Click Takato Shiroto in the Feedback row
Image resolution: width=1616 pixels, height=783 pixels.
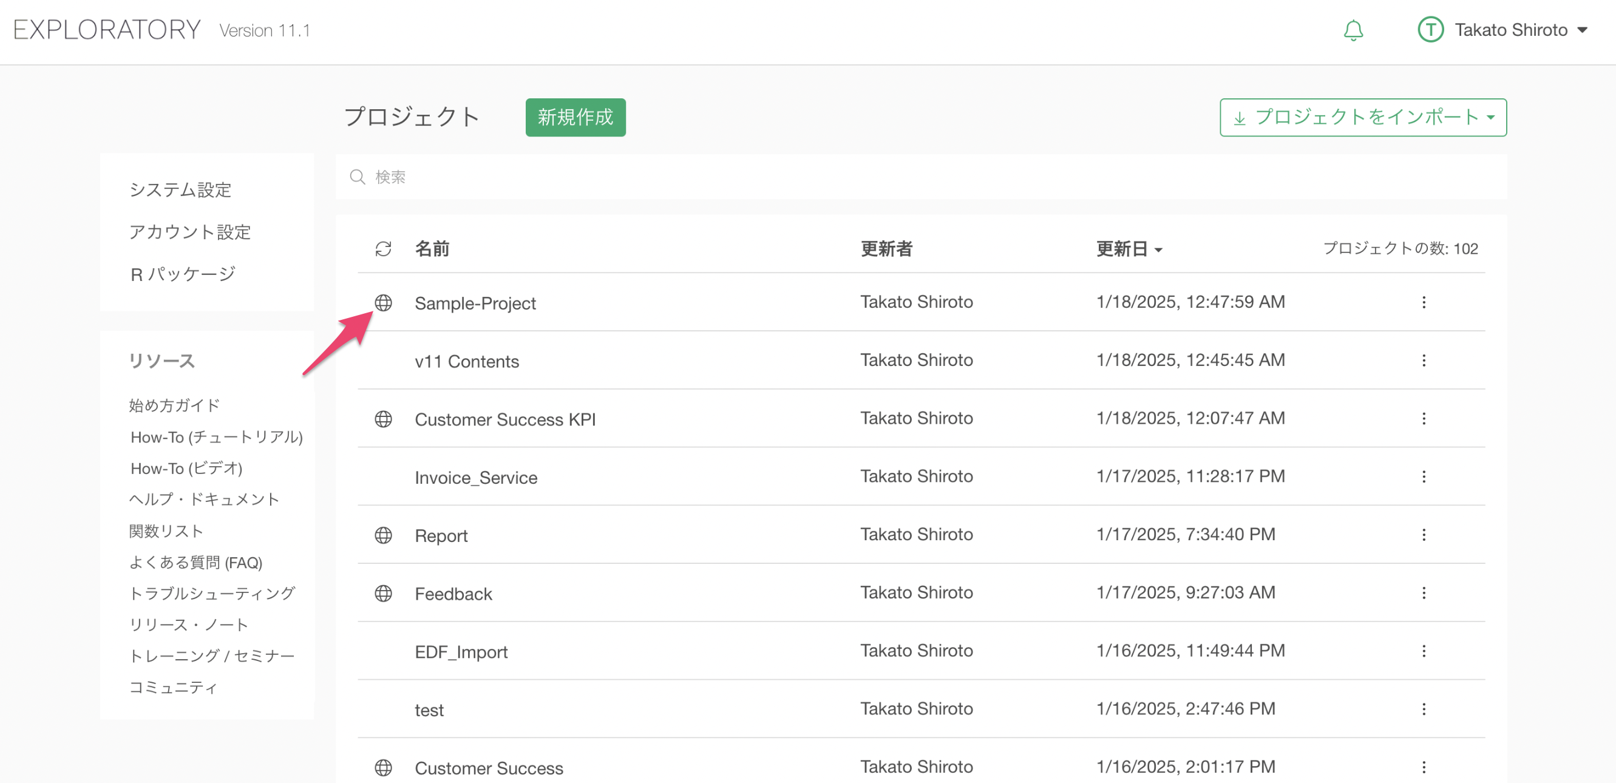click(917, 592)
